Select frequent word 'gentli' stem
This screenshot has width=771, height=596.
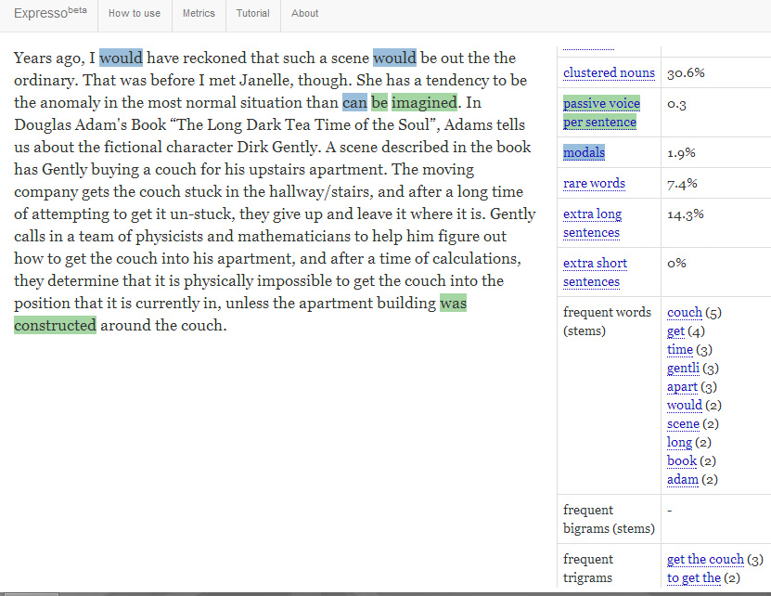(x=683, y=368)
